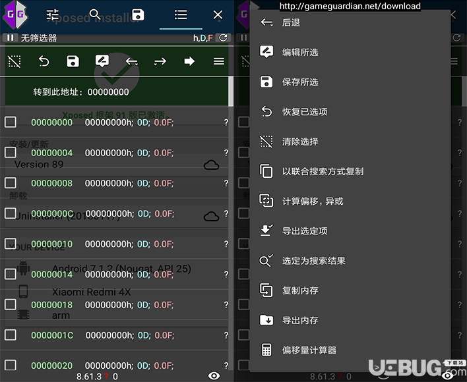The width and height of the screenshot is (467, 382).
Task: Click the bold right arrow go-to icon
Action: (x=189, y=61)
